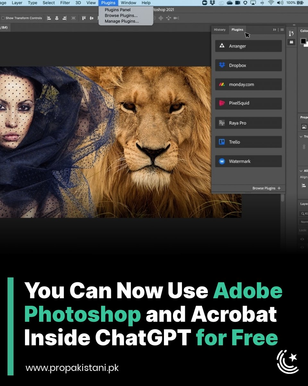Open the Type menu
Viewport: 308px width, 386px height.
(32, 3)
